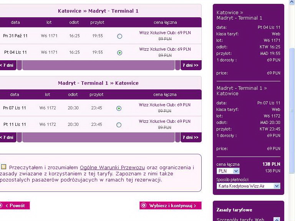
Task: Click the Zasady taryfowe heading
Action: click(x=234, y=210)
